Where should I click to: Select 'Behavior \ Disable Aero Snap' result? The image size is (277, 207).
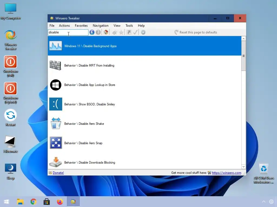pyautogui.click(x=144, y=143)
